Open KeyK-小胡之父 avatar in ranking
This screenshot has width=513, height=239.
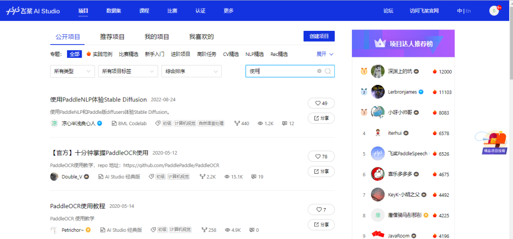(378, 194)
